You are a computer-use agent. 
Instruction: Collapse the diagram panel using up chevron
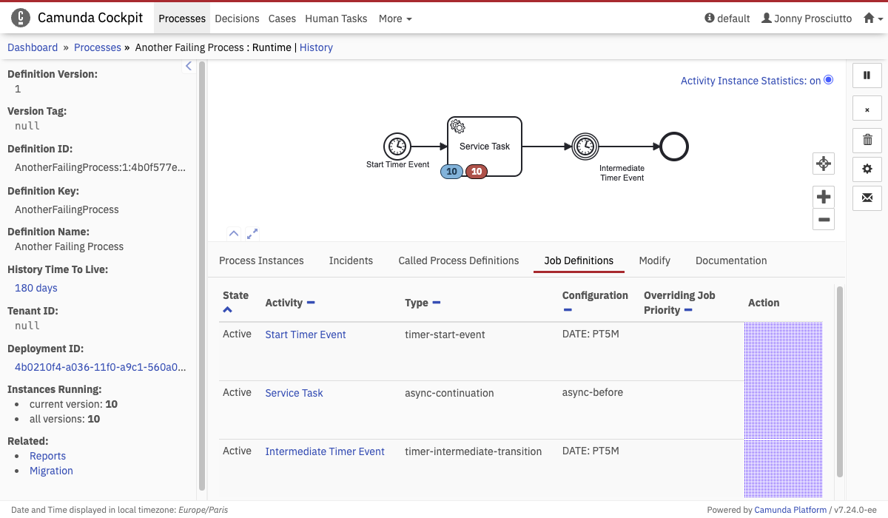tap(234, 233)
